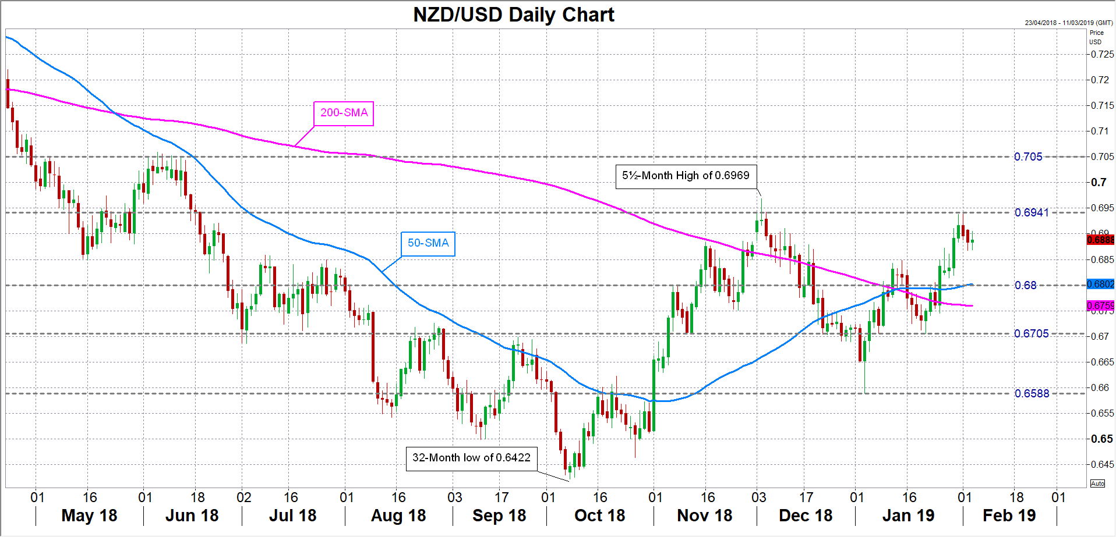Click the Auto scale button
Viewport: 1116px width, 537px height.
point(1097,483)
